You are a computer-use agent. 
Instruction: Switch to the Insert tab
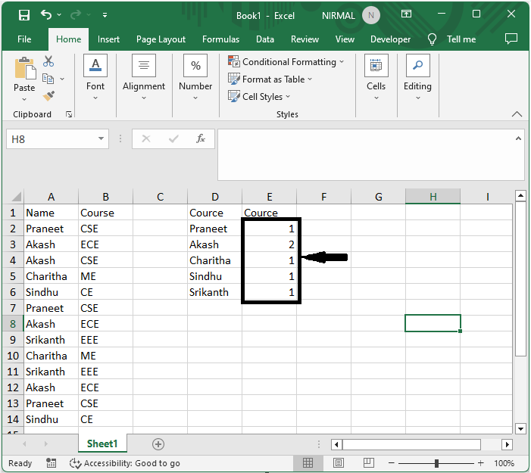(108, 39)
